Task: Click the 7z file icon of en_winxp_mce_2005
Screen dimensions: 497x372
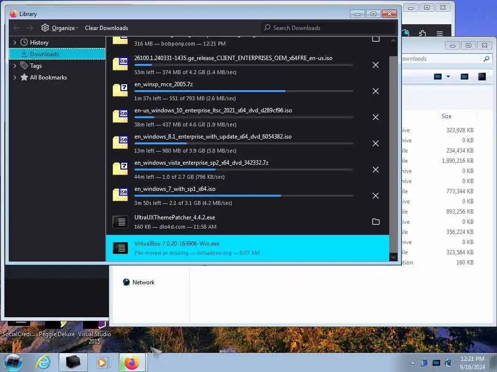Action: click(120, 90)
